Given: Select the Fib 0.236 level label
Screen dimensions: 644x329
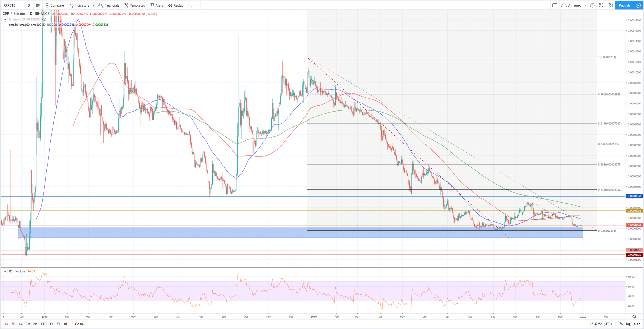Looking at the screenshot, I should click(x=609, y=190).
